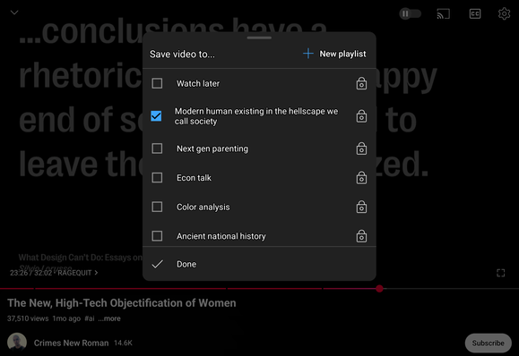Uncheck the Modern human existing playlist checkbox
This screenshot has width=519, height=356.
tap(156, 116)
